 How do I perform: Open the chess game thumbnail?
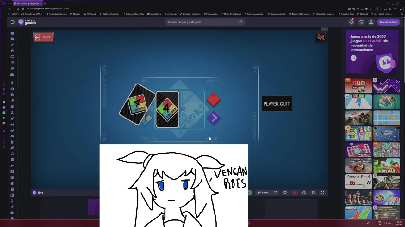click(358, 197)
